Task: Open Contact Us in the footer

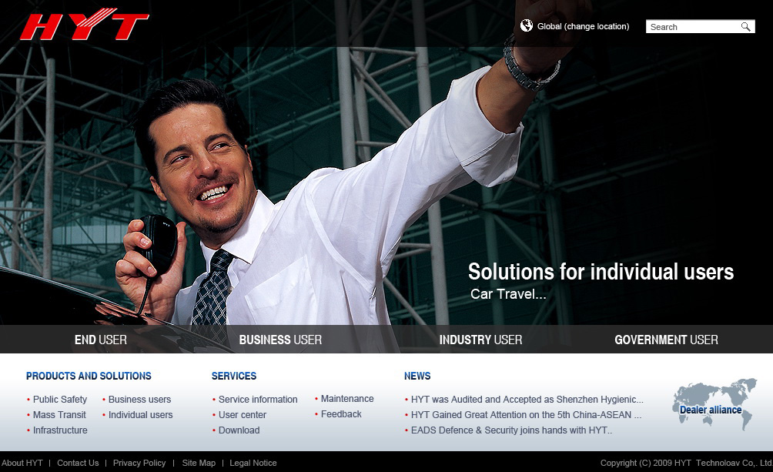Action: coord(78,463)
